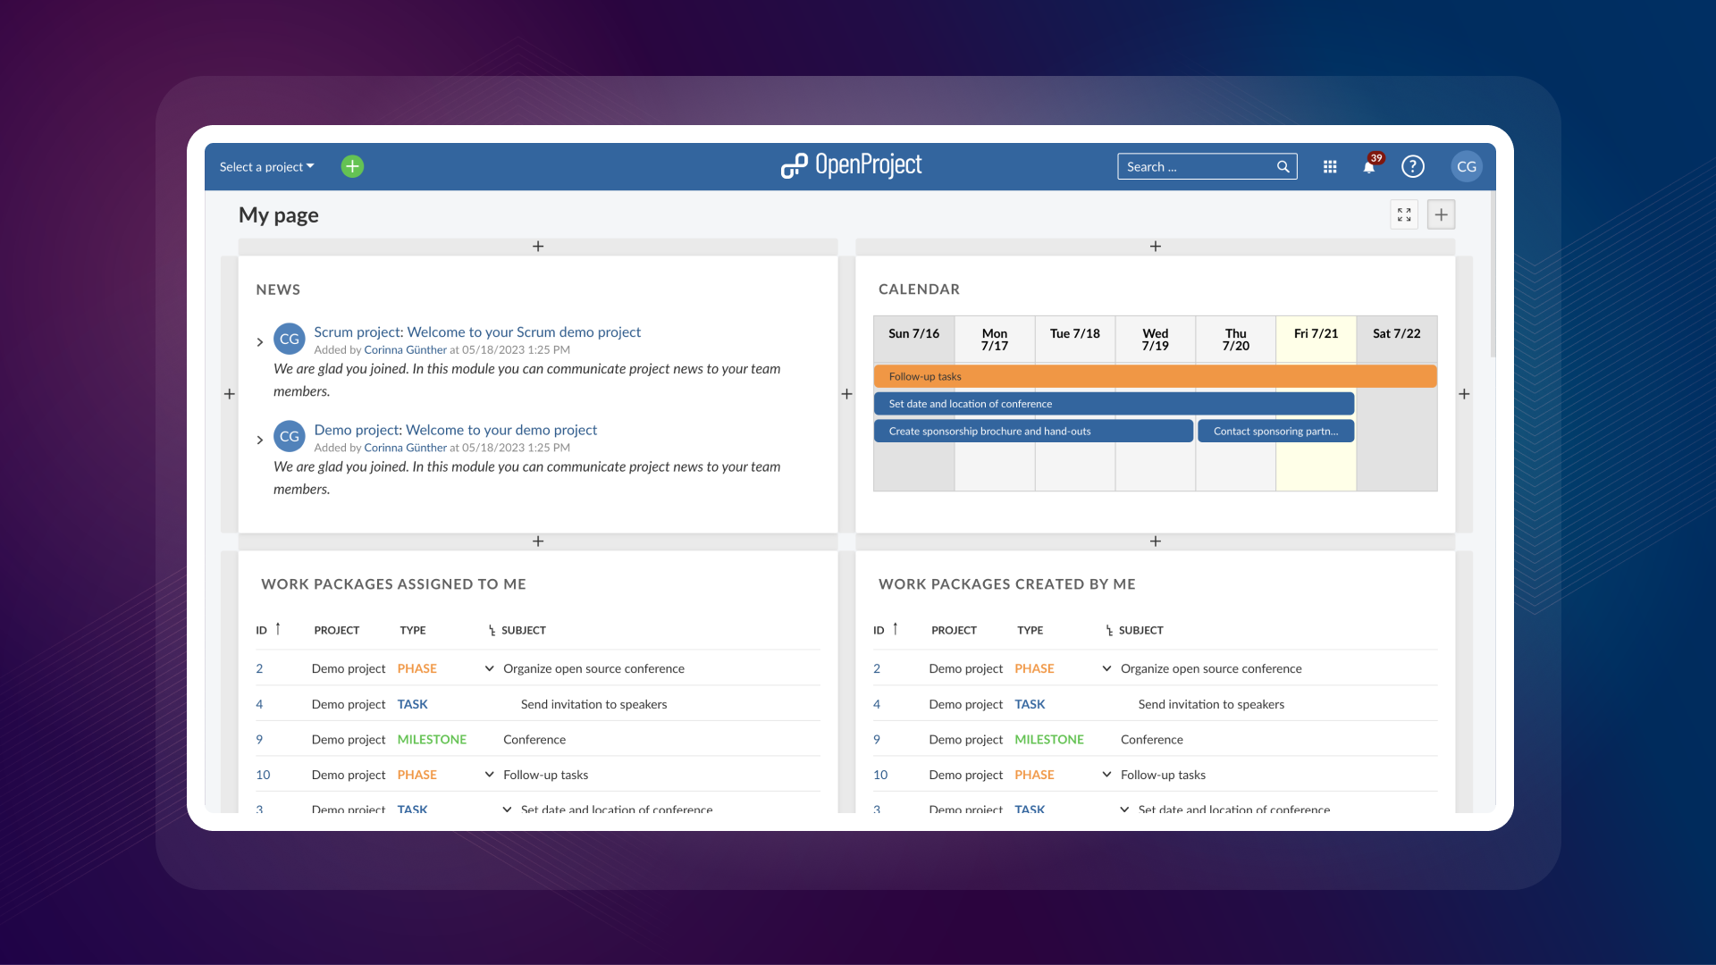Viewport: 1716px width, 965px height.
Task: Click the ID column sort toggle
Action: point(277,628)
